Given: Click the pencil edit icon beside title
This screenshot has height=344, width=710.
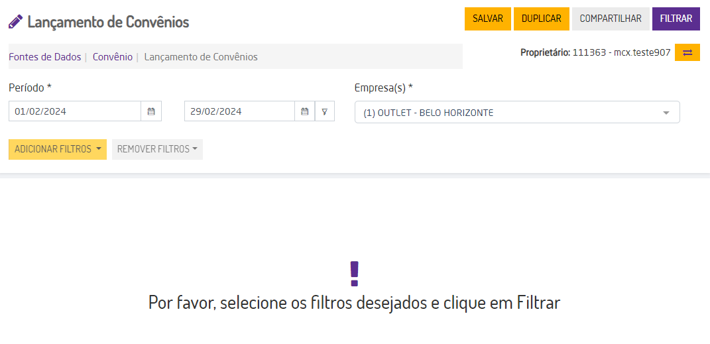Looking at the screenshot, I should pyautogui.click(x=15, y=22).
